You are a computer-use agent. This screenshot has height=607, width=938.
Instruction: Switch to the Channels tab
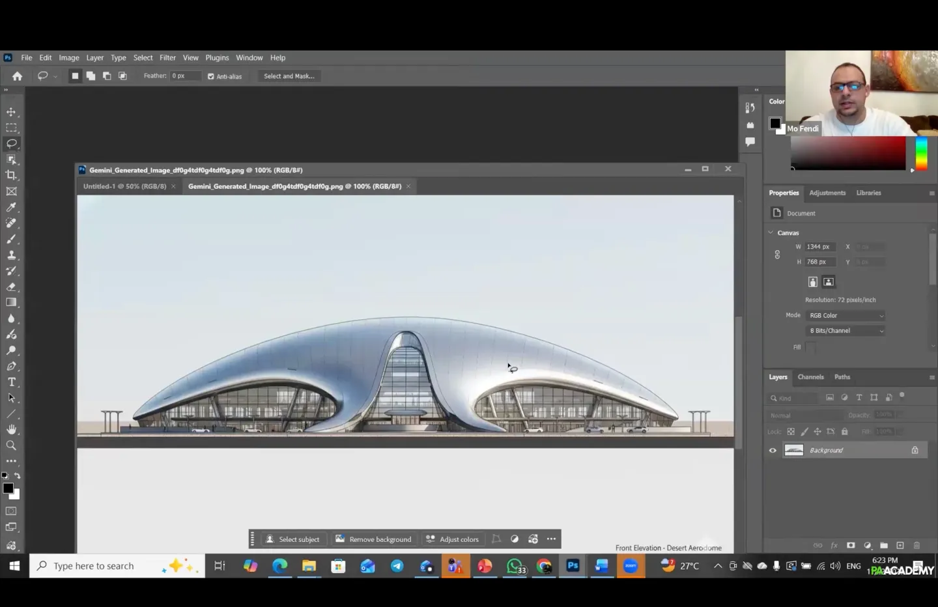click(x=810, y=377)
